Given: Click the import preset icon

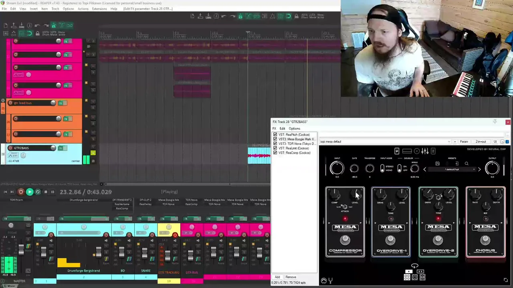Looking at the screenshot, I should (x=456, y=164).
